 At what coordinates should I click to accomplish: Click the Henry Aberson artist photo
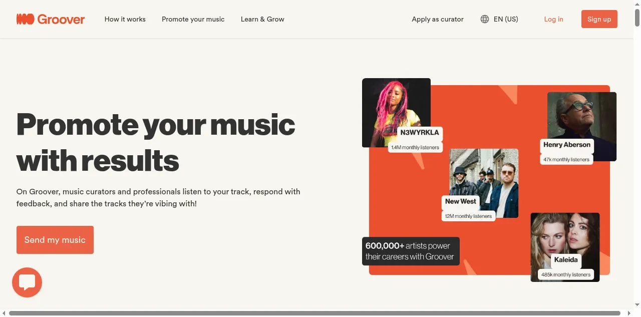tap(582, 126)
